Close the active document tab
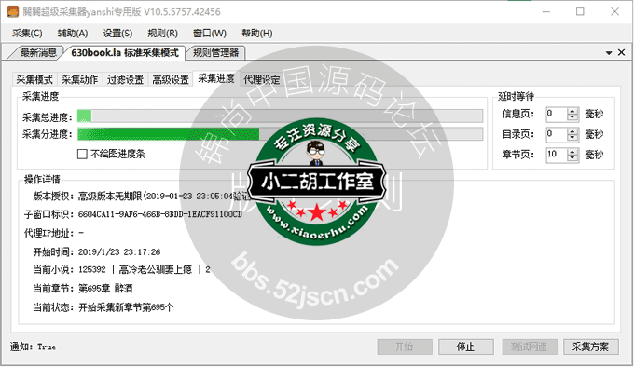This screenshot has height=367, width=634. (x=622, y=52)
